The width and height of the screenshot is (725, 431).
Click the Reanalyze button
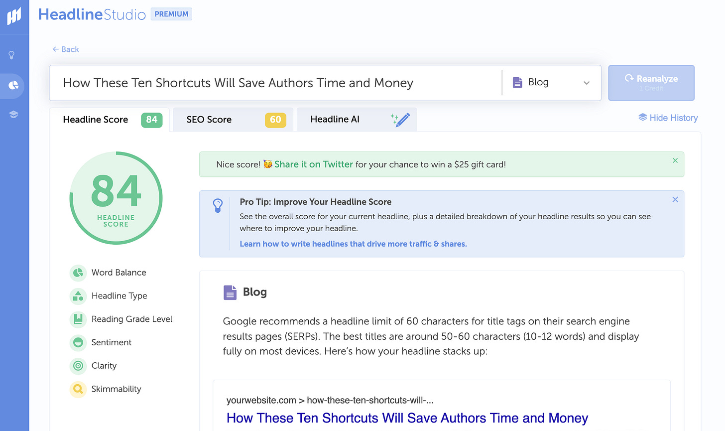[651, 83]
